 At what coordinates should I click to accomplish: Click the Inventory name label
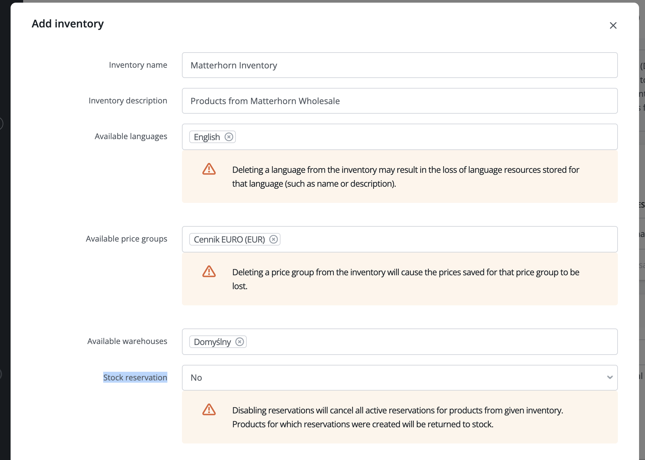(x=138, y=65)
